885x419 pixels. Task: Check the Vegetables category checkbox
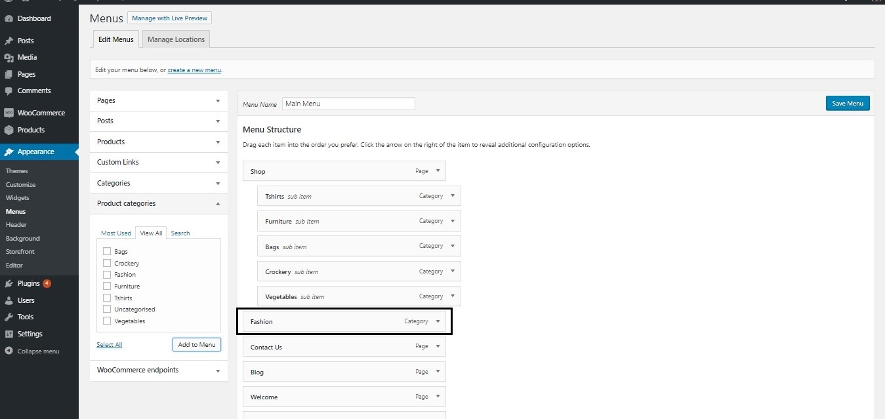106,321
